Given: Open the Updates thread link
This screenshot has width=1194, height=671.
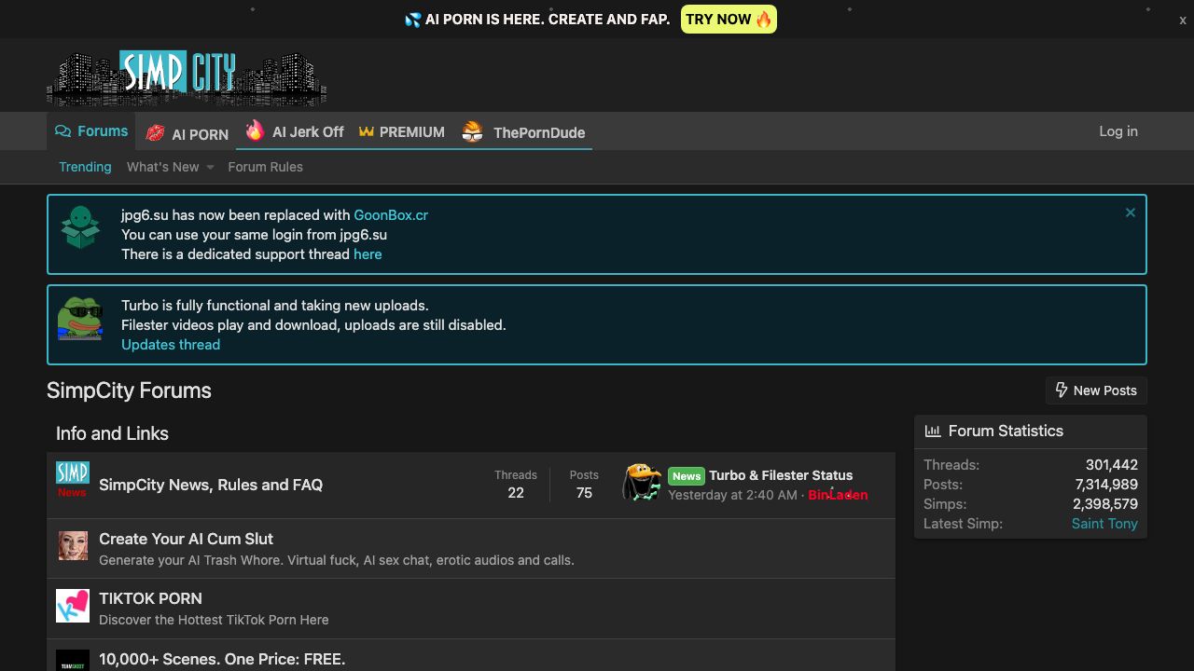Looking at the screenshot, I should [171, 344].
